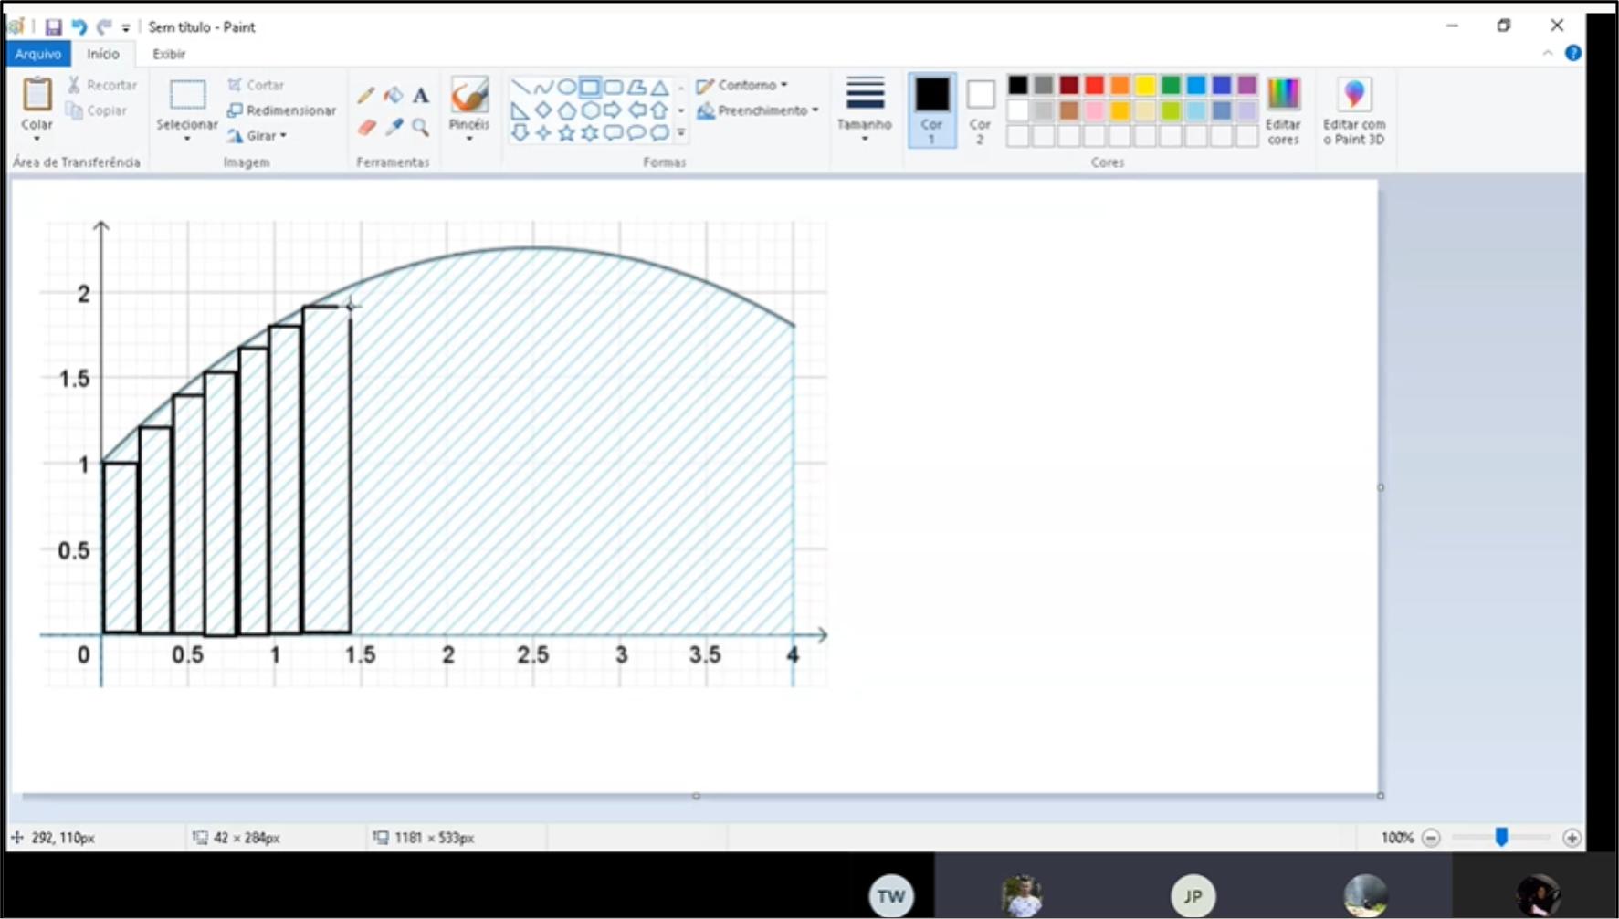Image resolution: width=1619 pixels, height=919 pixels.
Task: Click the Save icon in title bar
Action: point(54,27)
